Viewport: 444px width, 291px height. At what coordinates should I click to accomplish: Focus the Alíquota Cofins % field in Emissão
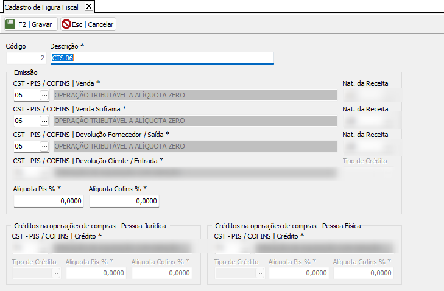click(x=124, y=201)
